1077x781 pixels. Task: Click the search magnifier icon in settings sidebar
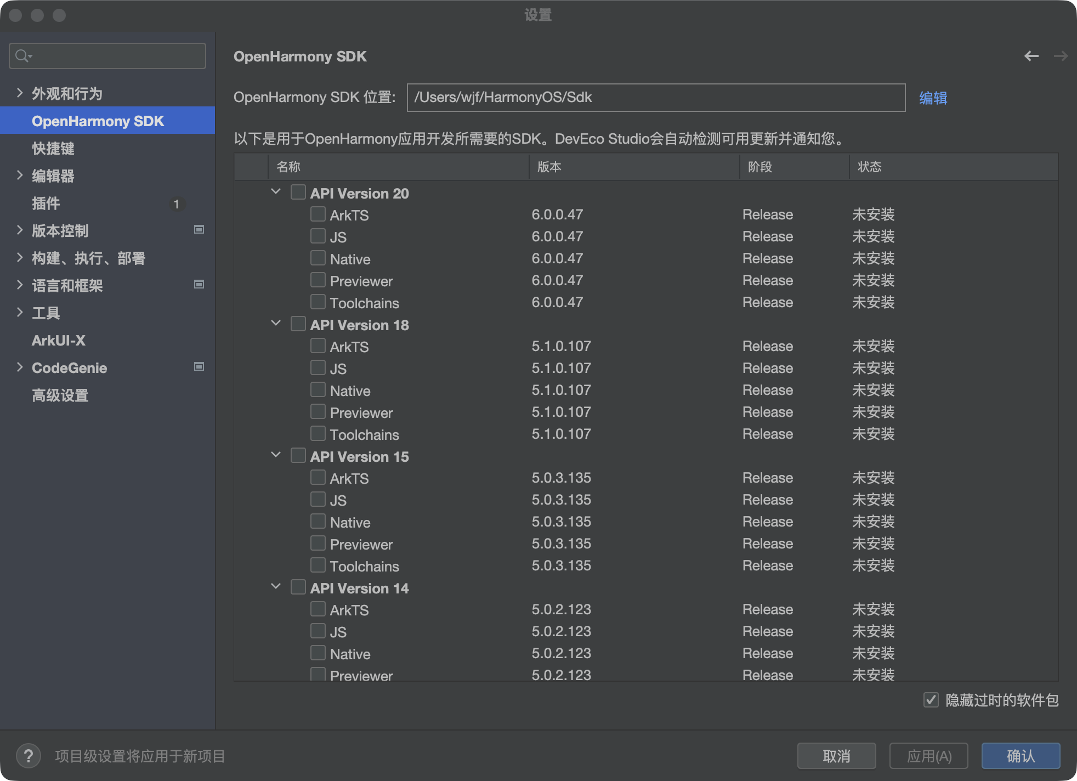click(x=22, y=55)
